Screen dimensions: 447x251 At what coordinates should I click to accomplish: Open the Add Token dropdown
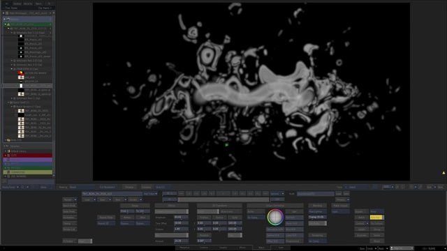pos(151,194)
